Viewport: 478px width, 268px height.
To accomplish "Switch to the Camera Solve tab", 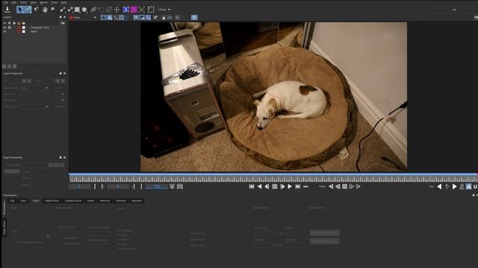I will point(73,201).
